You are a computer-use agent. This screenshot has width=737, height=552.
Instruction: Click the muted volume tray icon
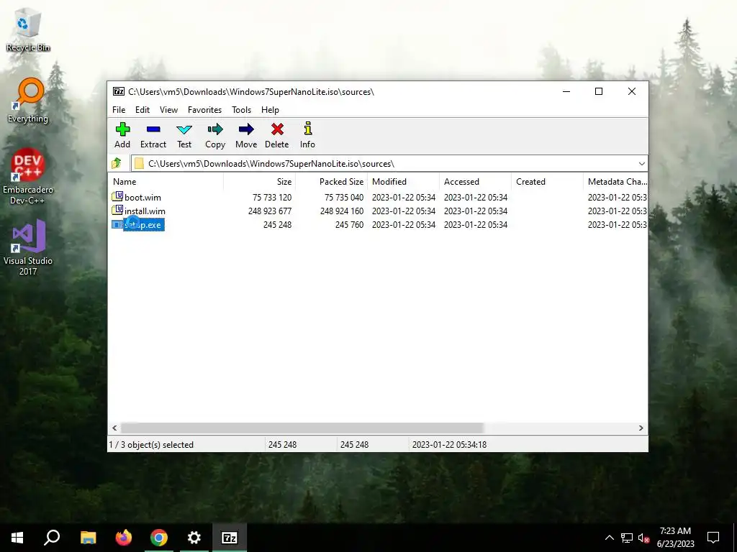click(643, 538)
